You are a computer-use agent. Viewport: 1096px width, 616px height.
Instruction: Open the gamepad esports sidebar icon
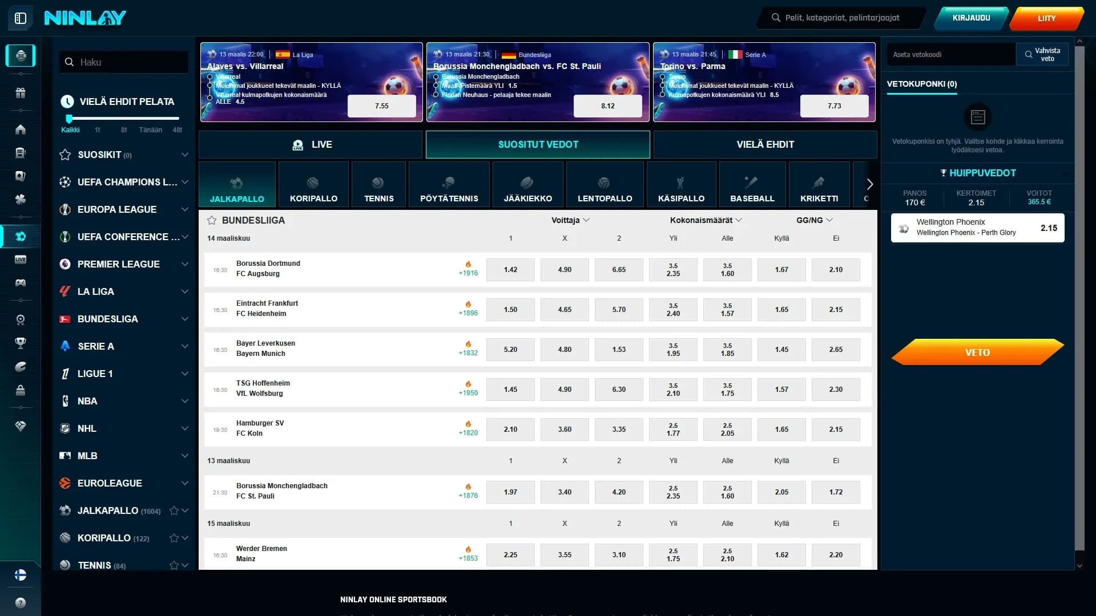(21, 283)
